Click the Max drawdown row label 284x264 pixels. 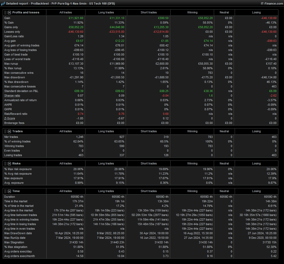[14, 78]
